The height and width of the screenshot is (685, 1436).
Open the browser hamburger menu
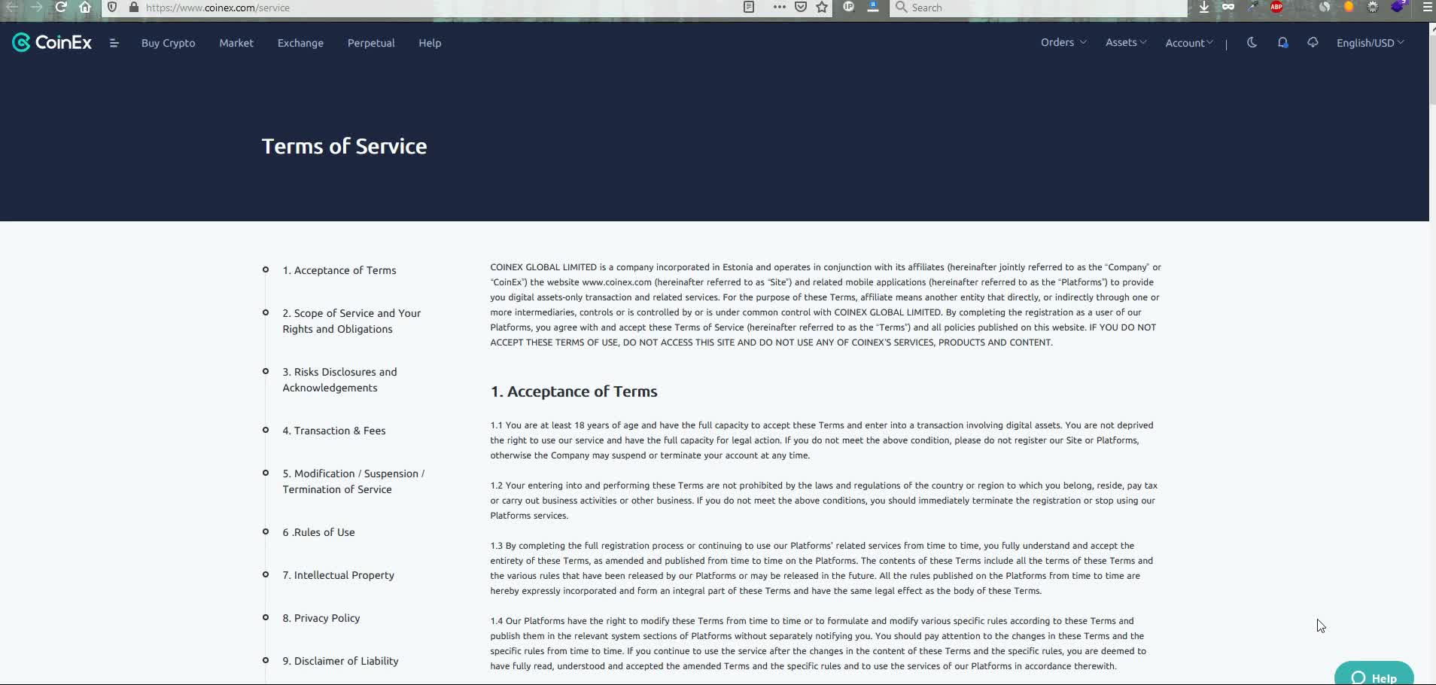pyautogui.click(x=1427, y=8)
